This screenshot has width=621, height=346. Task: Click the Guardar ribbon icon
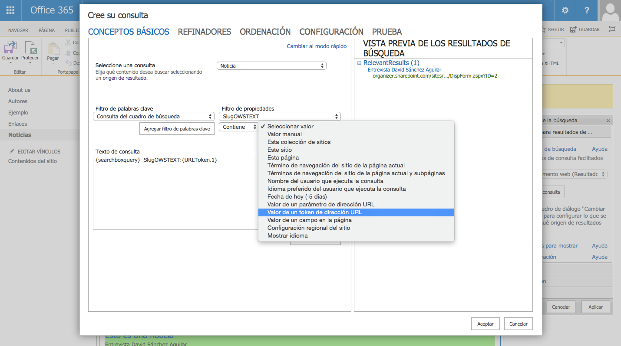[10, 49]
